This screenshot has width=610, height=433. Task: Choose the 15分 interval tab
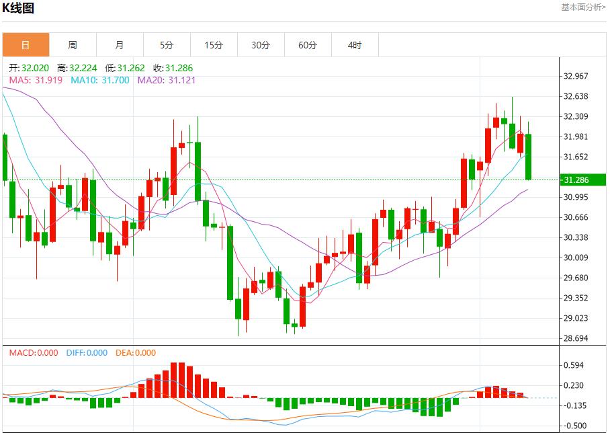coord(214,45)
